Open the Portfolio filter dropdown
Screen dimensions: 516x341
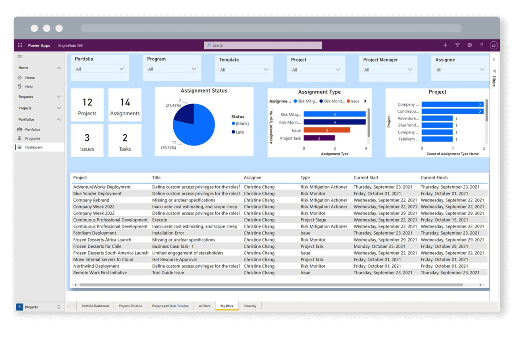pos(100,68)
